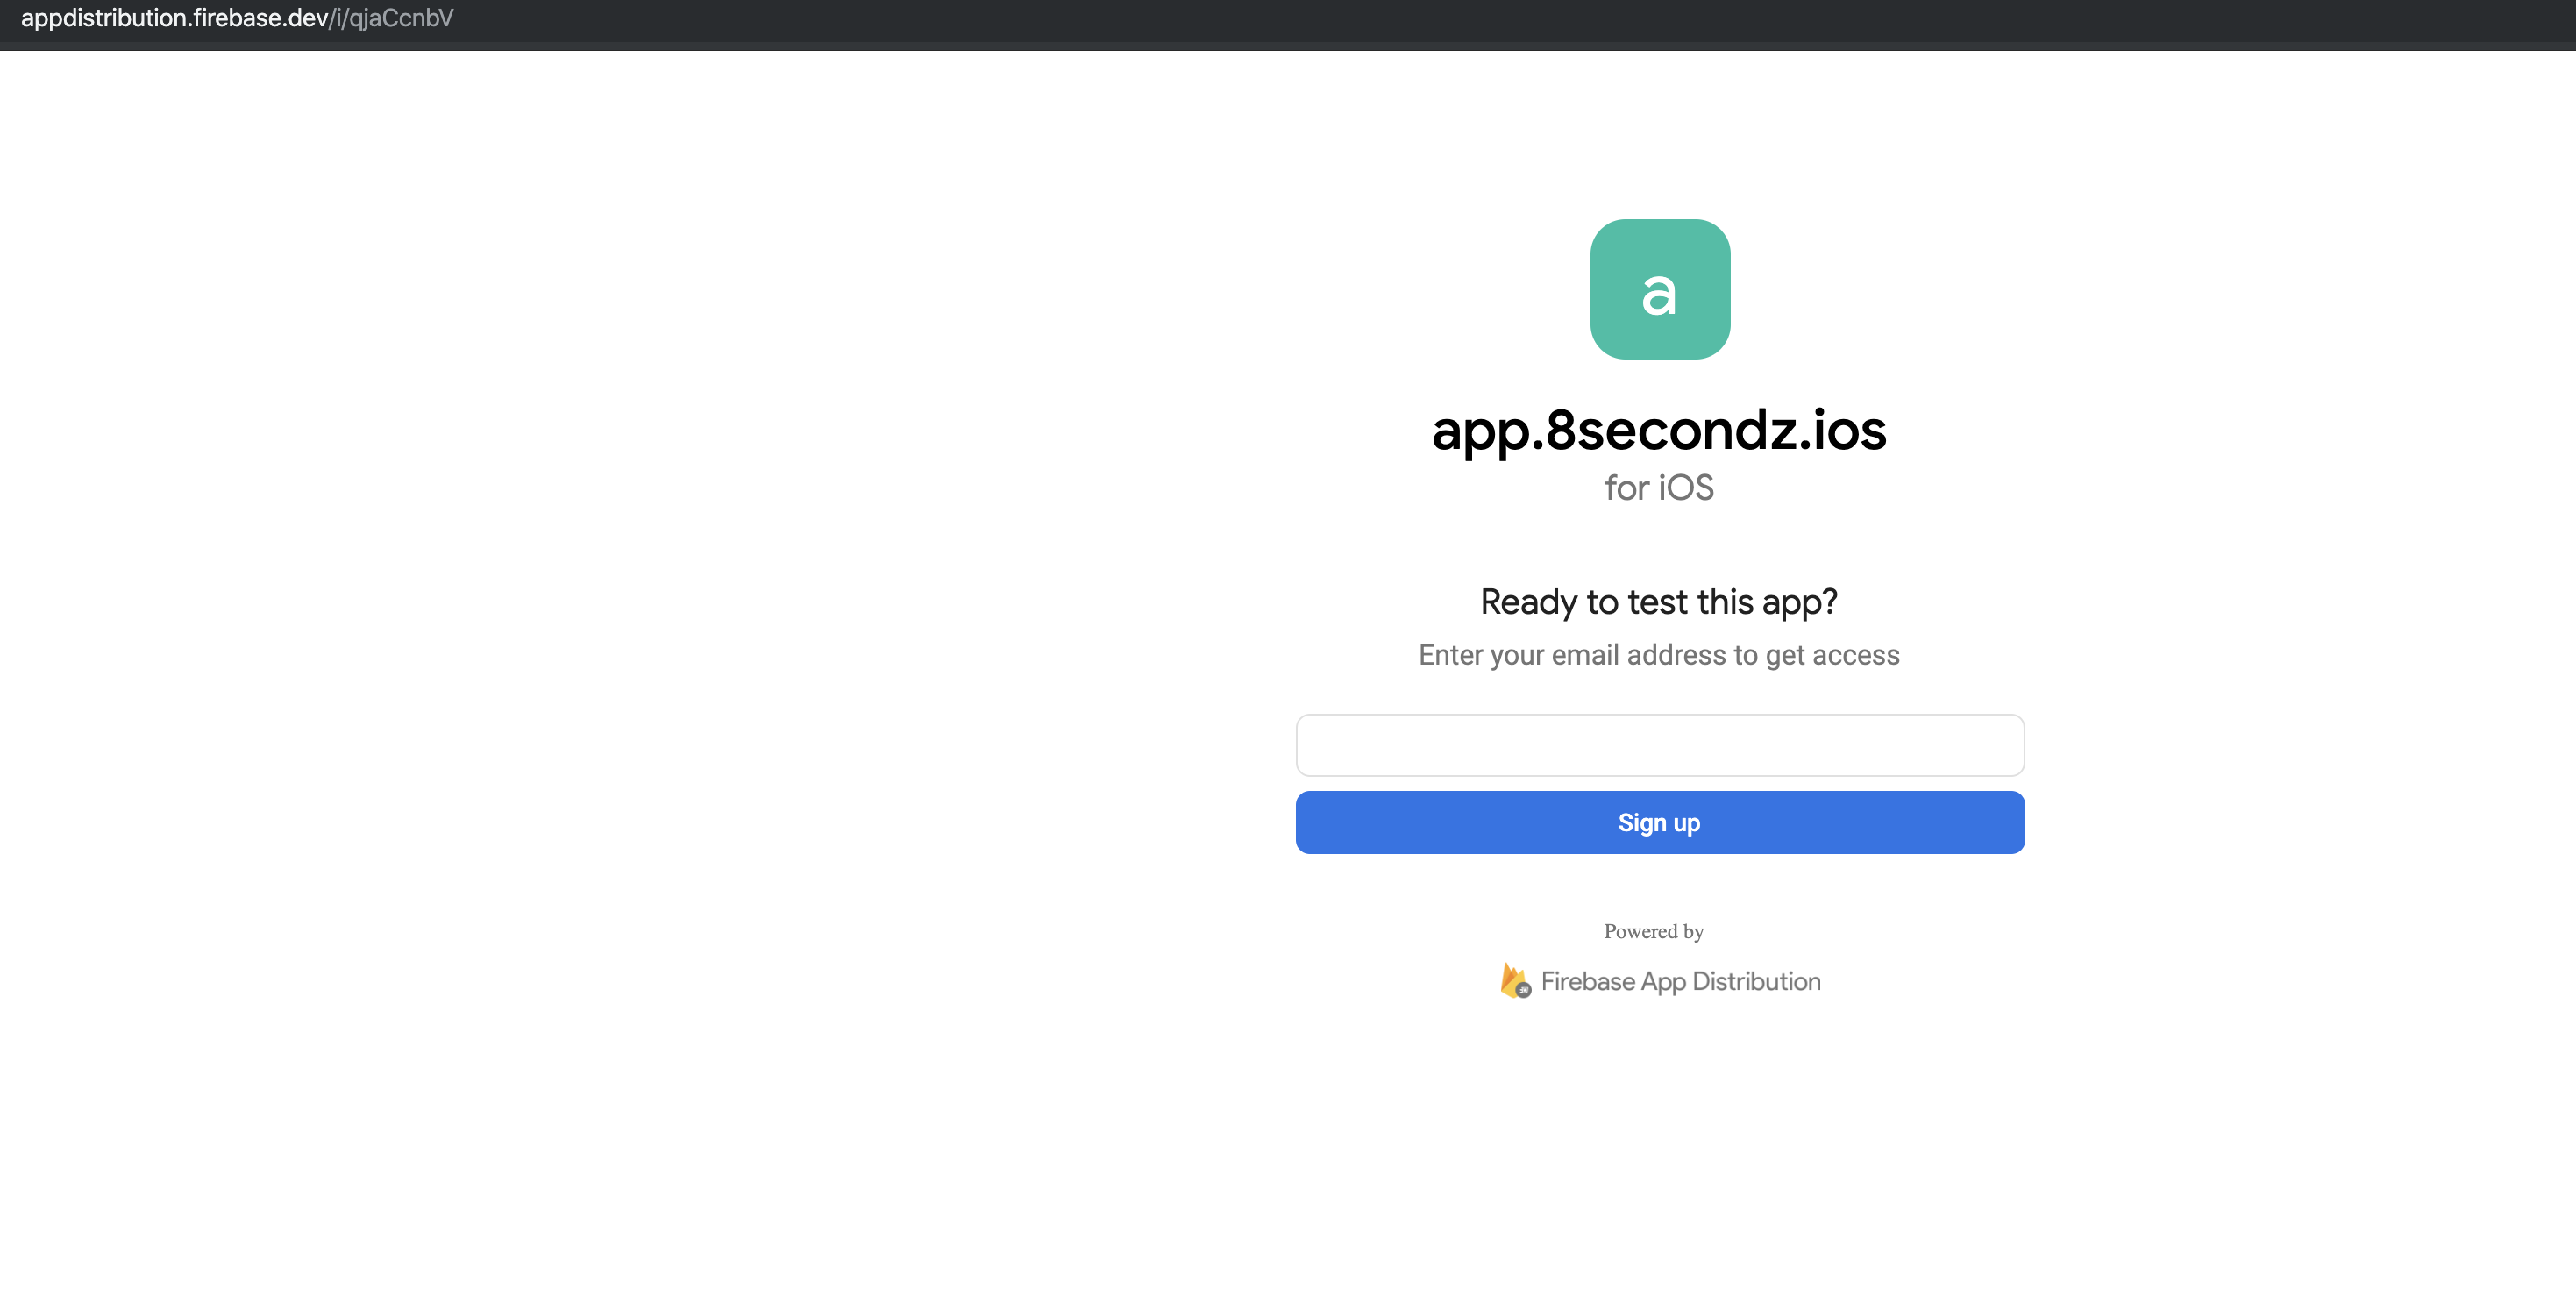Click the rounded teal app thumbnail above the title
Image resolution: width=2576 pixels, height=1310 pixels.
coord(1659,289)
